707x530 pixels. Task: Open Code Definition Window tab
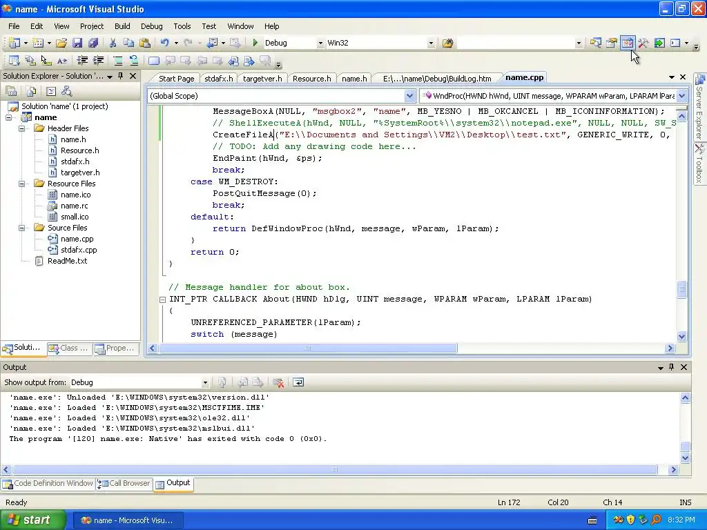click(x=48, y=483)
